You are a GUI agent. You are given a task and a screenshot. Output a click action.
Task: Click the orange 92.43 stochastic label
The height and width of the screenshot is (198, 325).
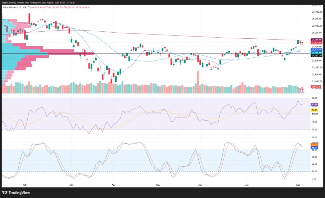[315, 145]
